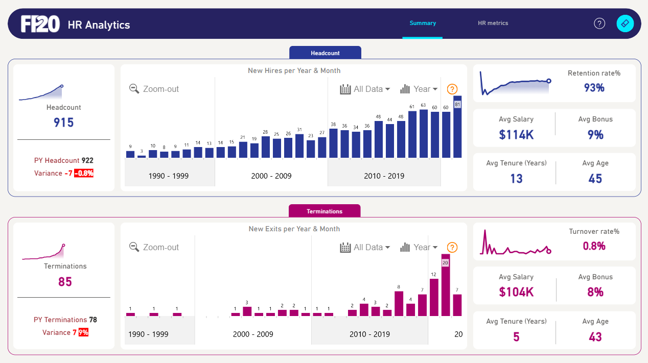This screenshot has width=648, height=363.
Task: Open orange help icon on New Hires chart
Action: tap(452, 89)
